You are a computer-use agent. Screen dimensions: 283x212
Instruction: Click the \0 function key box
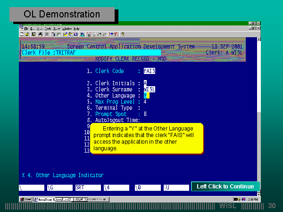point(146,188)
